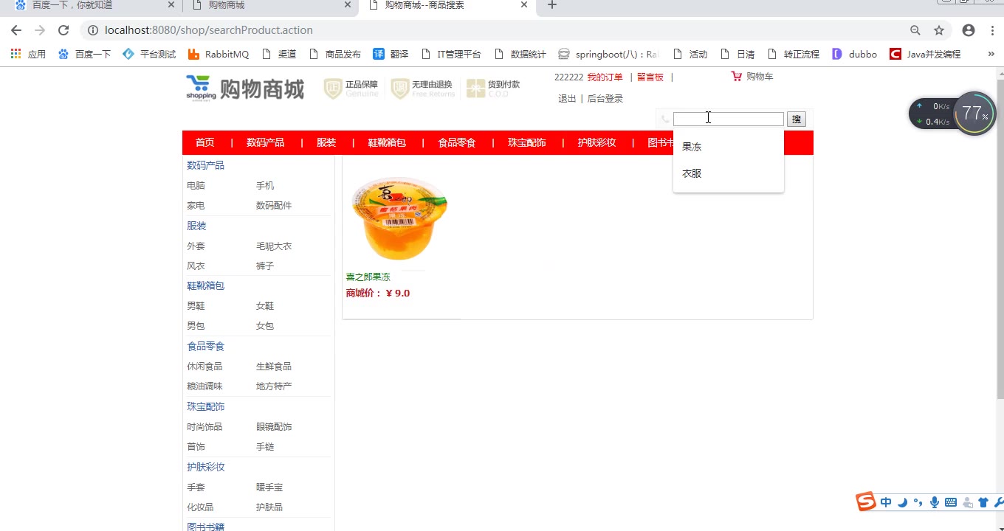Open the 翻译 bookmark
This screenshot has width=1004, height=531.
[x=391, y=54]
